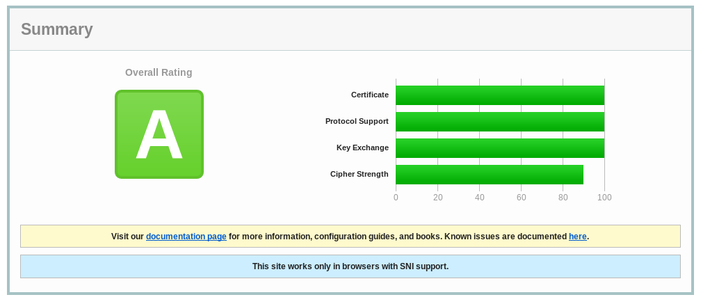710x304 pixels.
Task: Click the axis value 100
Action: 604,197
